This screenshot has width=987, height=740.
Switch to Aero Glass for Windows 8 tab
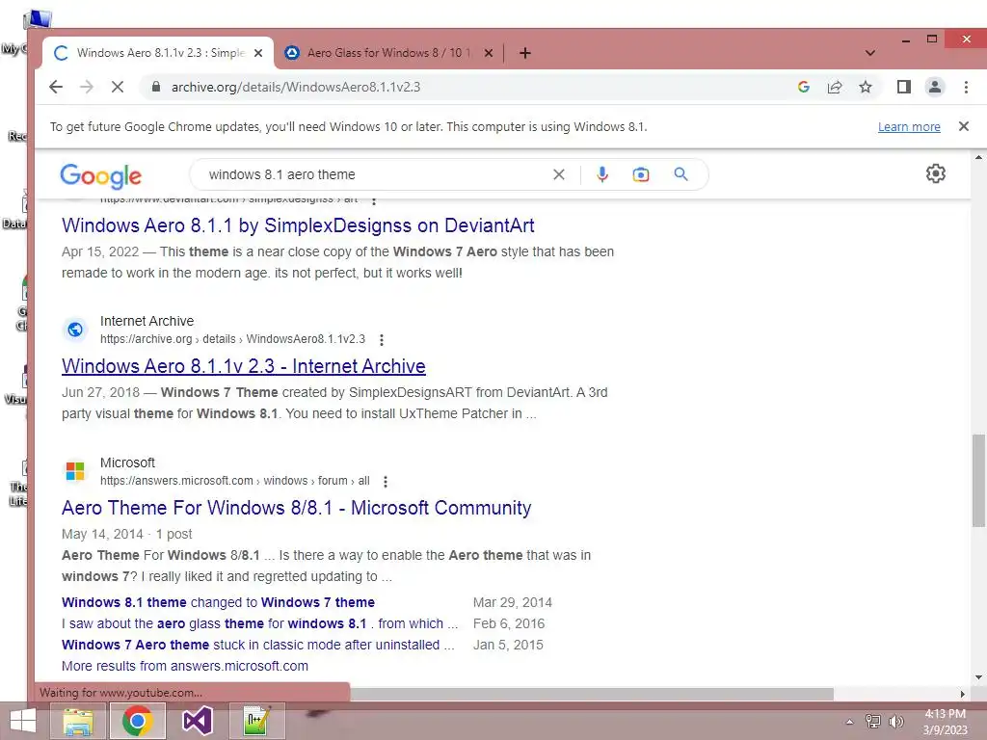click(x=388, y=54)
